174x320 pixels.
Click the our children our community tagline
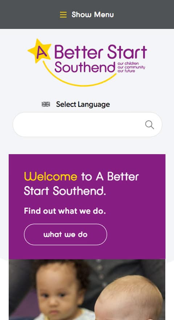pyautogui.click(x=131, y=67)
